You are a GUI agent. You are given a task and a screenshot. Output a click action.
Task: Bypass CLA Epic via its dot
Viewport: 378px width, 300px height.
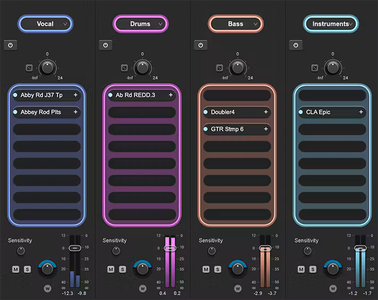[300, 112]
